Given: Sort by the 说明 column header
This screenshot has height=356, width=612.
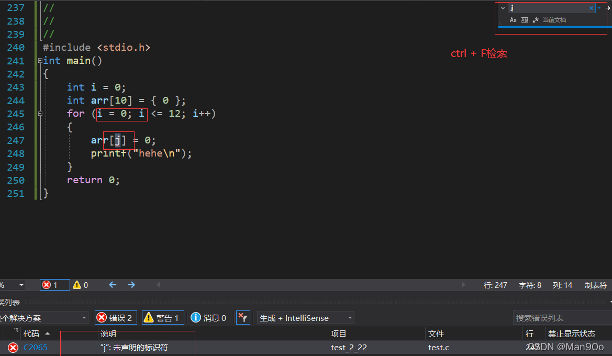Looking at the screenshot, I should [108, 334].
